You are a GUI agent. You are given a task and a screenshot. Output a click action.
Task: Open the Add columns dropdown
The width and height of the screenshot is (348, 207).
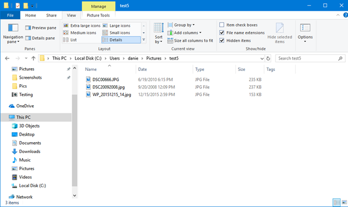pyautogui.click(x=184, y=33)
